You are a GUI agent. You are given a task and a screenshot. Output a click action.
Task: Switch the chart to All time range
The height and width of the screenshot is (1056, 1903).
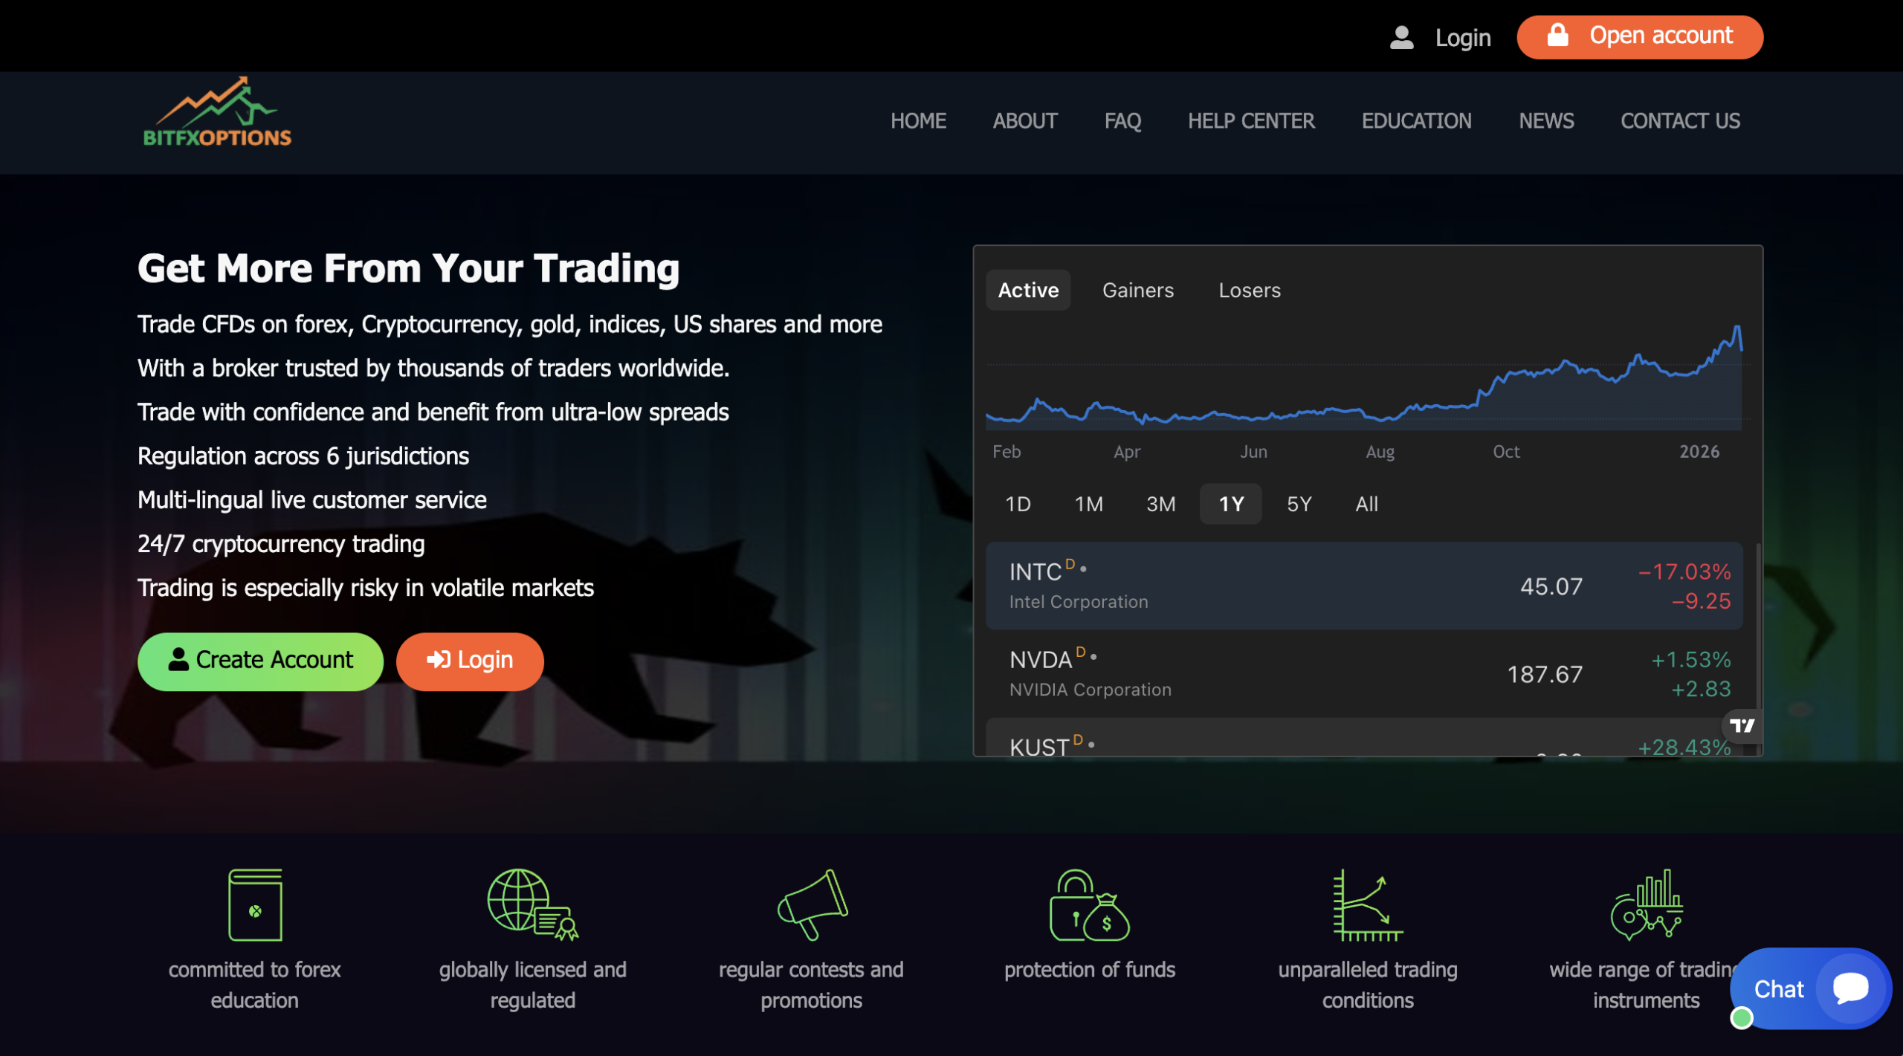click(1366, 504)
